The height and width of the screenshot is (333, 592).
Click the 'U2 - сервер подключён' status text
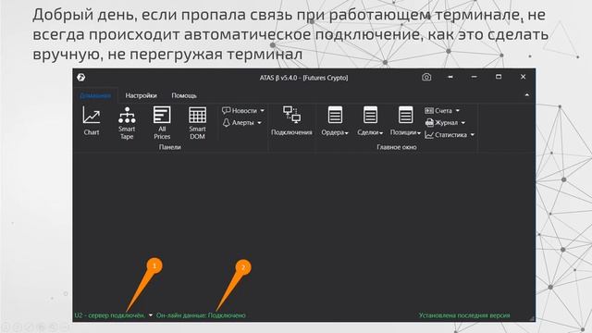point(110,315)
